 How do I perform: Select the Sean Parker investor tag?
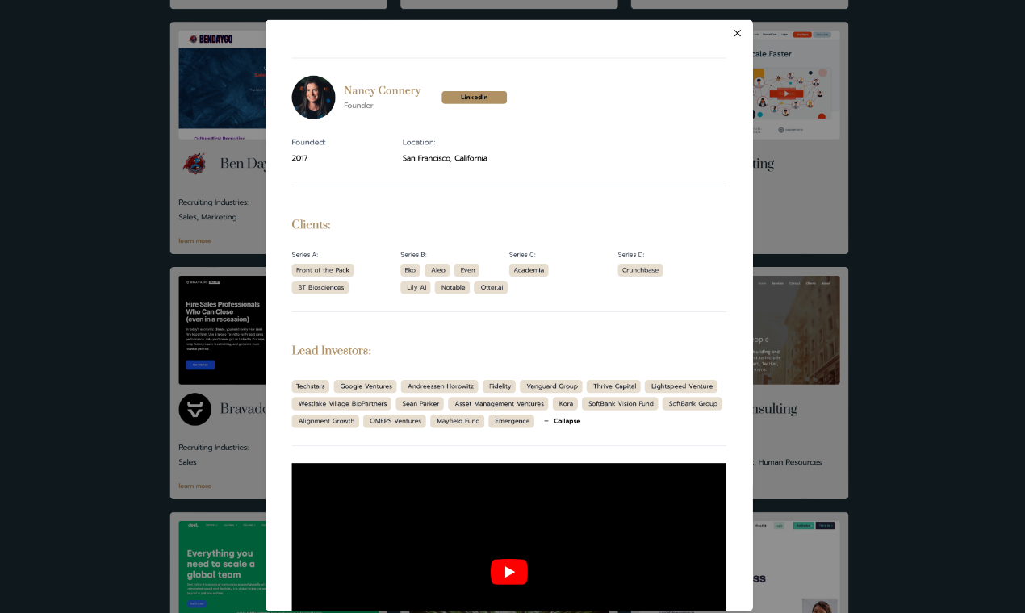click(420, 403)
